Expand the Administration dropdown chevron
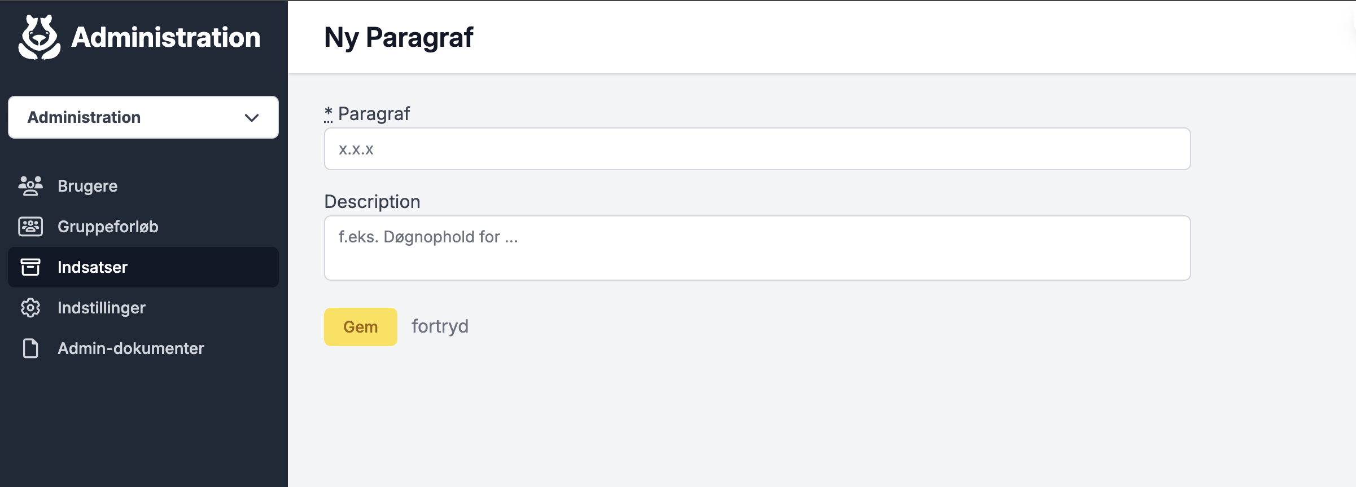The image size is (1356, 487). [252, 118]
